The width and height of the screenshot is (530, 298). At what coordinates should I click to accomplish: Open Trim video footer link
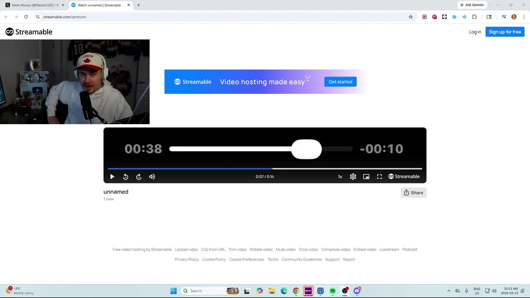[x=238, y=250]
